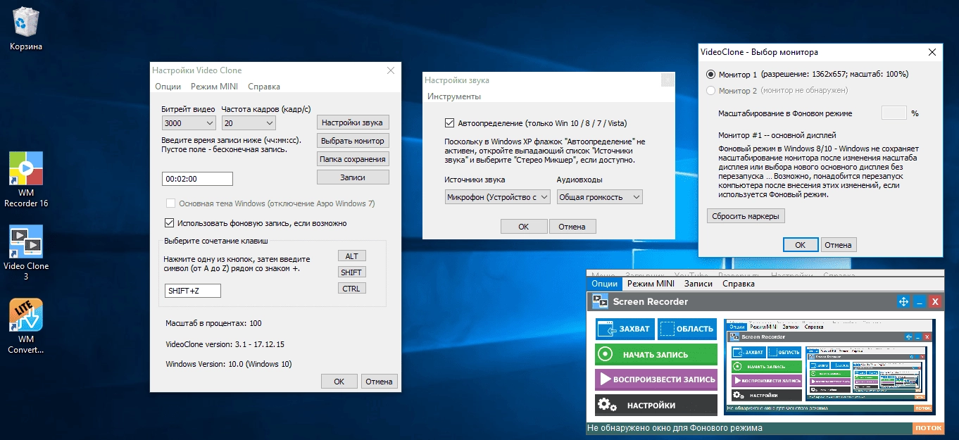959x440 pixels.
Task: Click text 'Масштаб в процентах: 100'
Action: [x=213, y=324]
